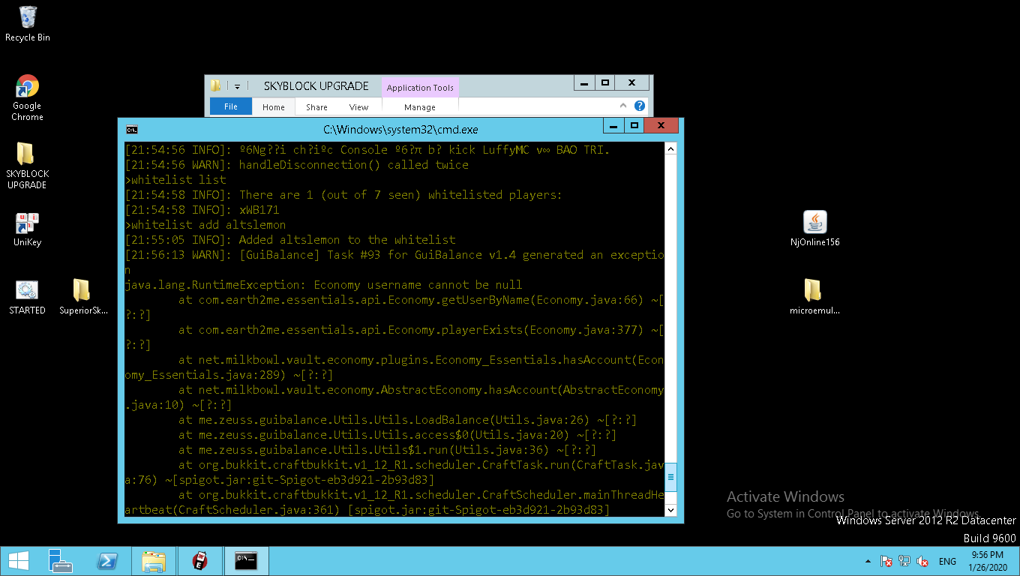The width and height of the screenshot is (1020, 576).
Task: Open the Manage ribbon tab
Action: (420, 107)
